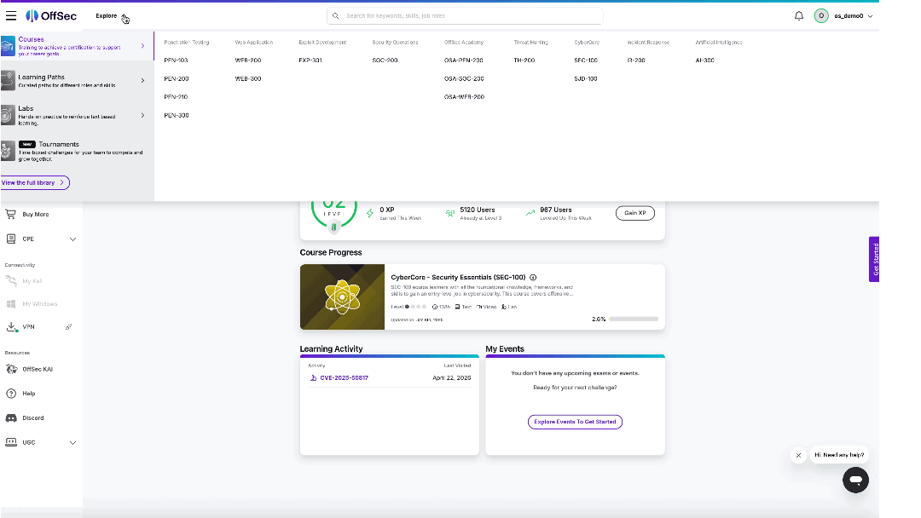
Task: Expand the Labs submenu chevron
Action: click(x=142, y=115)
